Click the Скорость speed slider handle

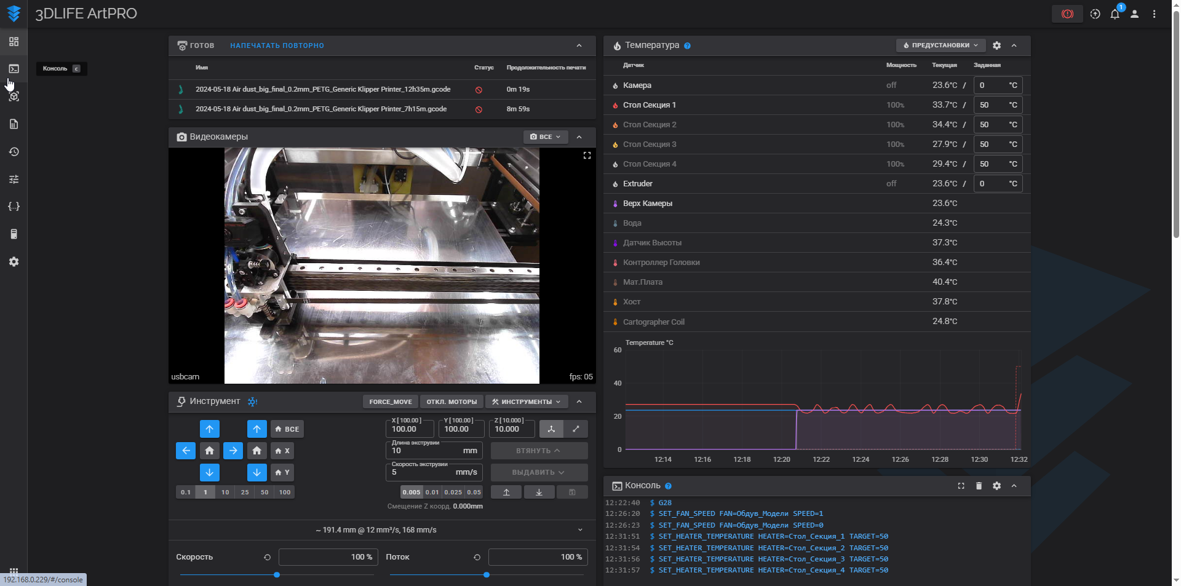click(277, 575)
